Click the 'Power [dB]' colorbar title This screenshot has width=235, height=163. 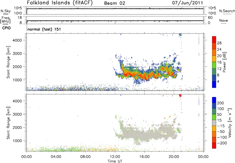coord(224,62)
